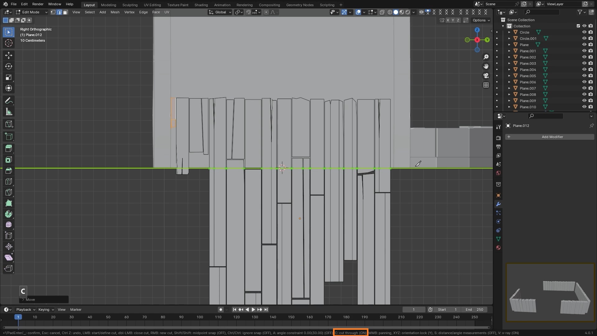This screenshot has height=336, width=597.
Task: Enable face select mode
Action: pyautogui.click(x=65, y=12)
